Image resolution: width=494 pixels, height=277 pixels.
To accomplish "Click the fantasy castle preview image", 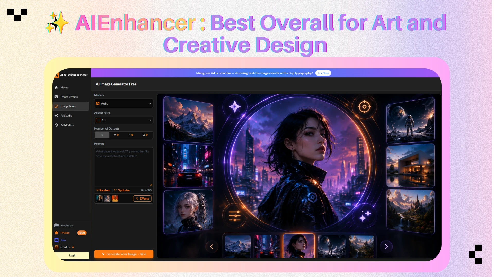I will coord(410,212).
